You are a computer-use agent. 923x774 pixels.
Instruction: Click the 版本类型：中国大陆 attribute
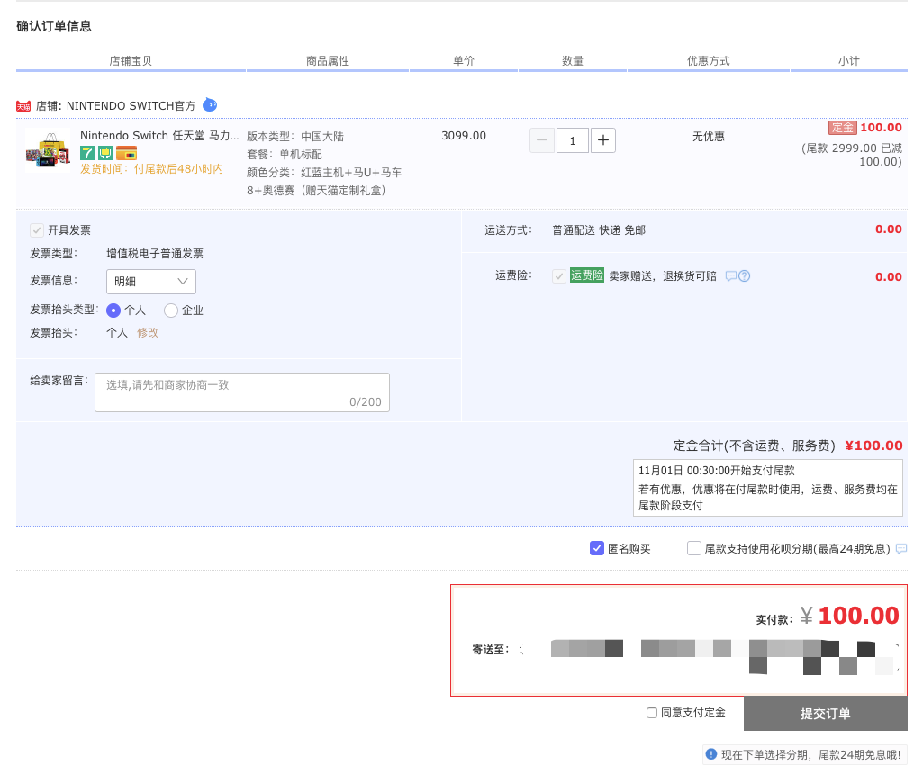coord(295,137)
